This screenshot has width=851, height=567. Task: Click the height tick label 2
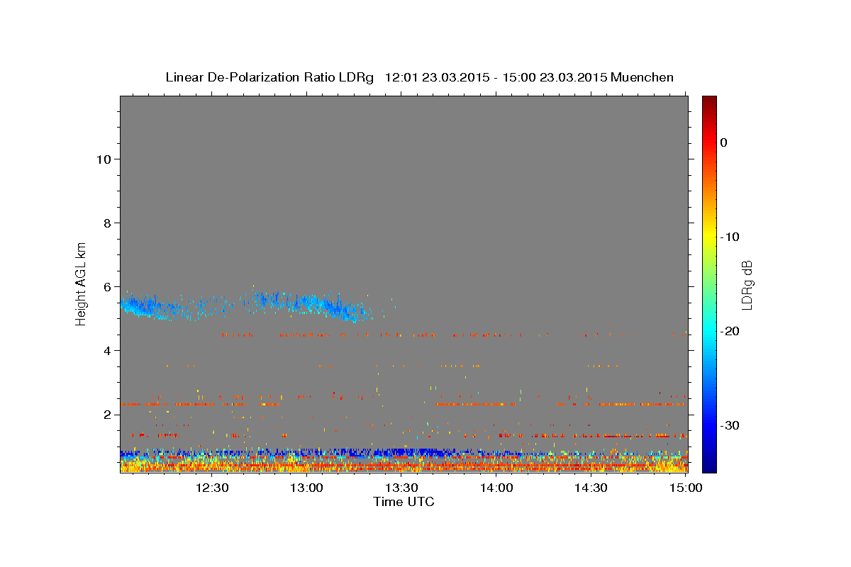point(106,414)
